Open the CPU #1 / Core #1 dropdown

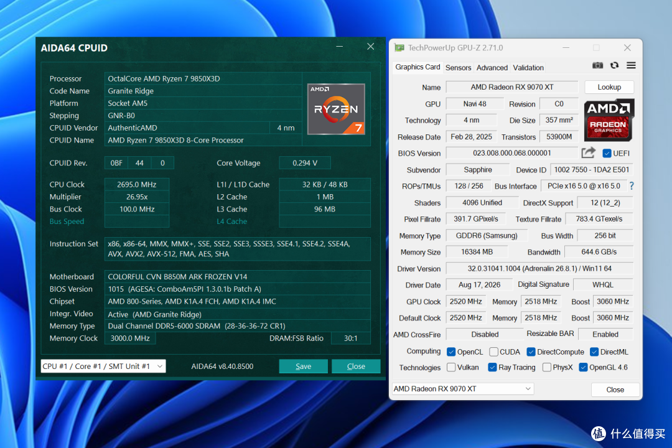pos(103,366)
